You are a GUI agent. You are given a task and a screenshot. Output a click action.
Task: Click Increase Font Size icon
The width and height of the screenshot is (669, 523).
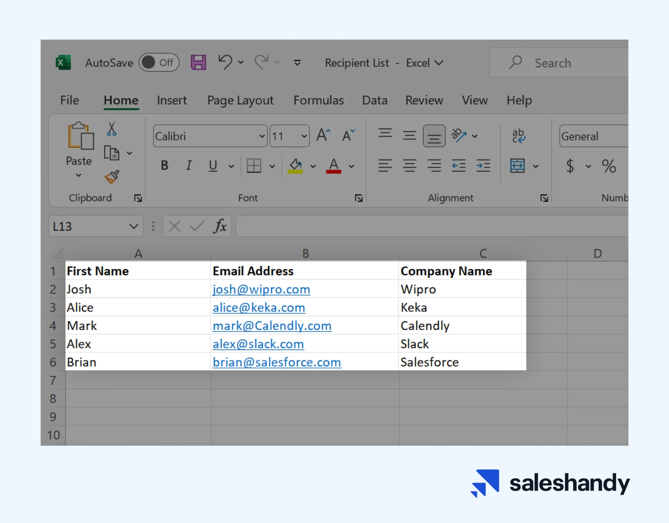pos(324,135)
